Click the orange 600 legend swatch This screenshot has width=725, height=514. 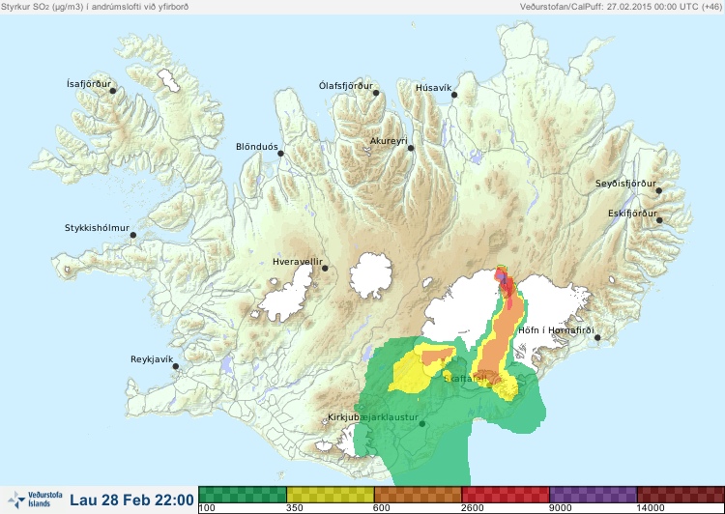418,495
